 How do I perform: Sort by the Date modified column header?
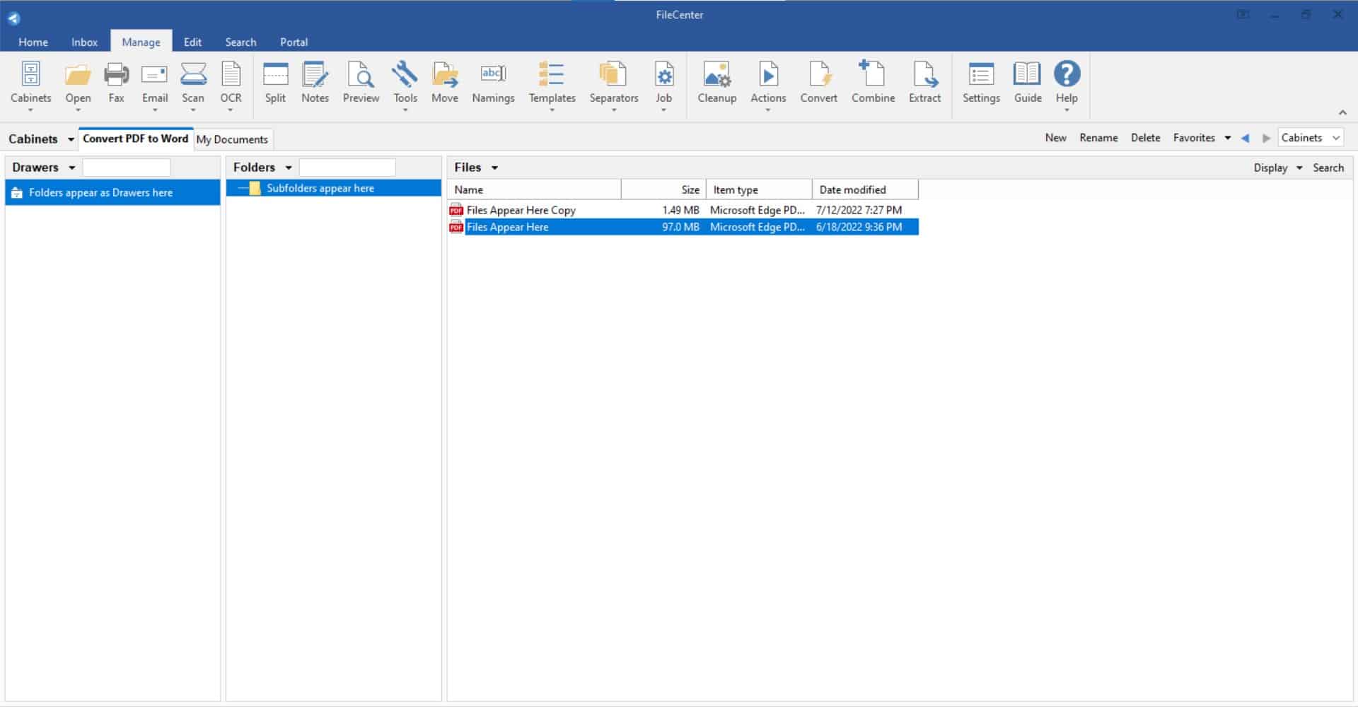[x=865, y=189]
